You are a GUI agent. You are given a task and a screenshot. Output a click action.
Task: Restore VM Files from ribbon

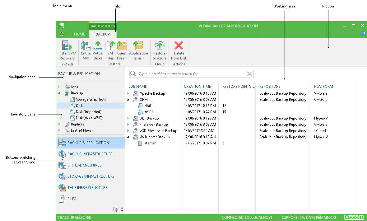point(110,50)
